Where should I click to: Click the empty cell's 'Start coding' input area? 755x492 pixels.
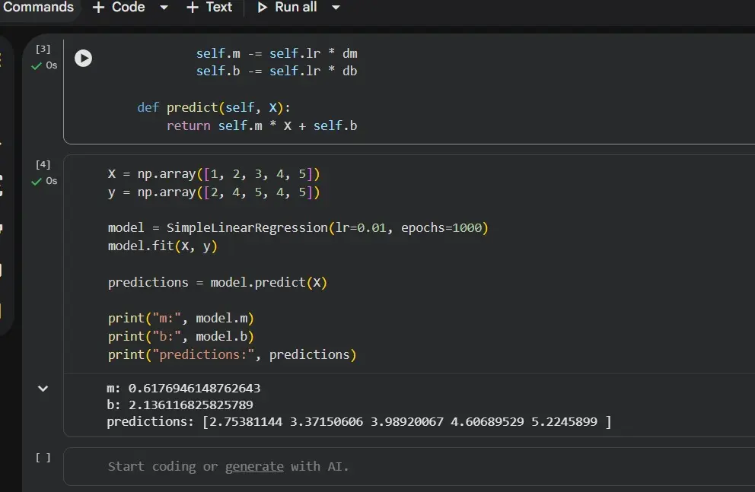point(409,466)
